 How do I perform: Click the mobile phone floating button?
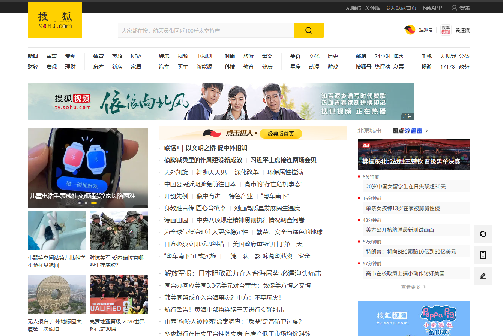coord(483,255)
